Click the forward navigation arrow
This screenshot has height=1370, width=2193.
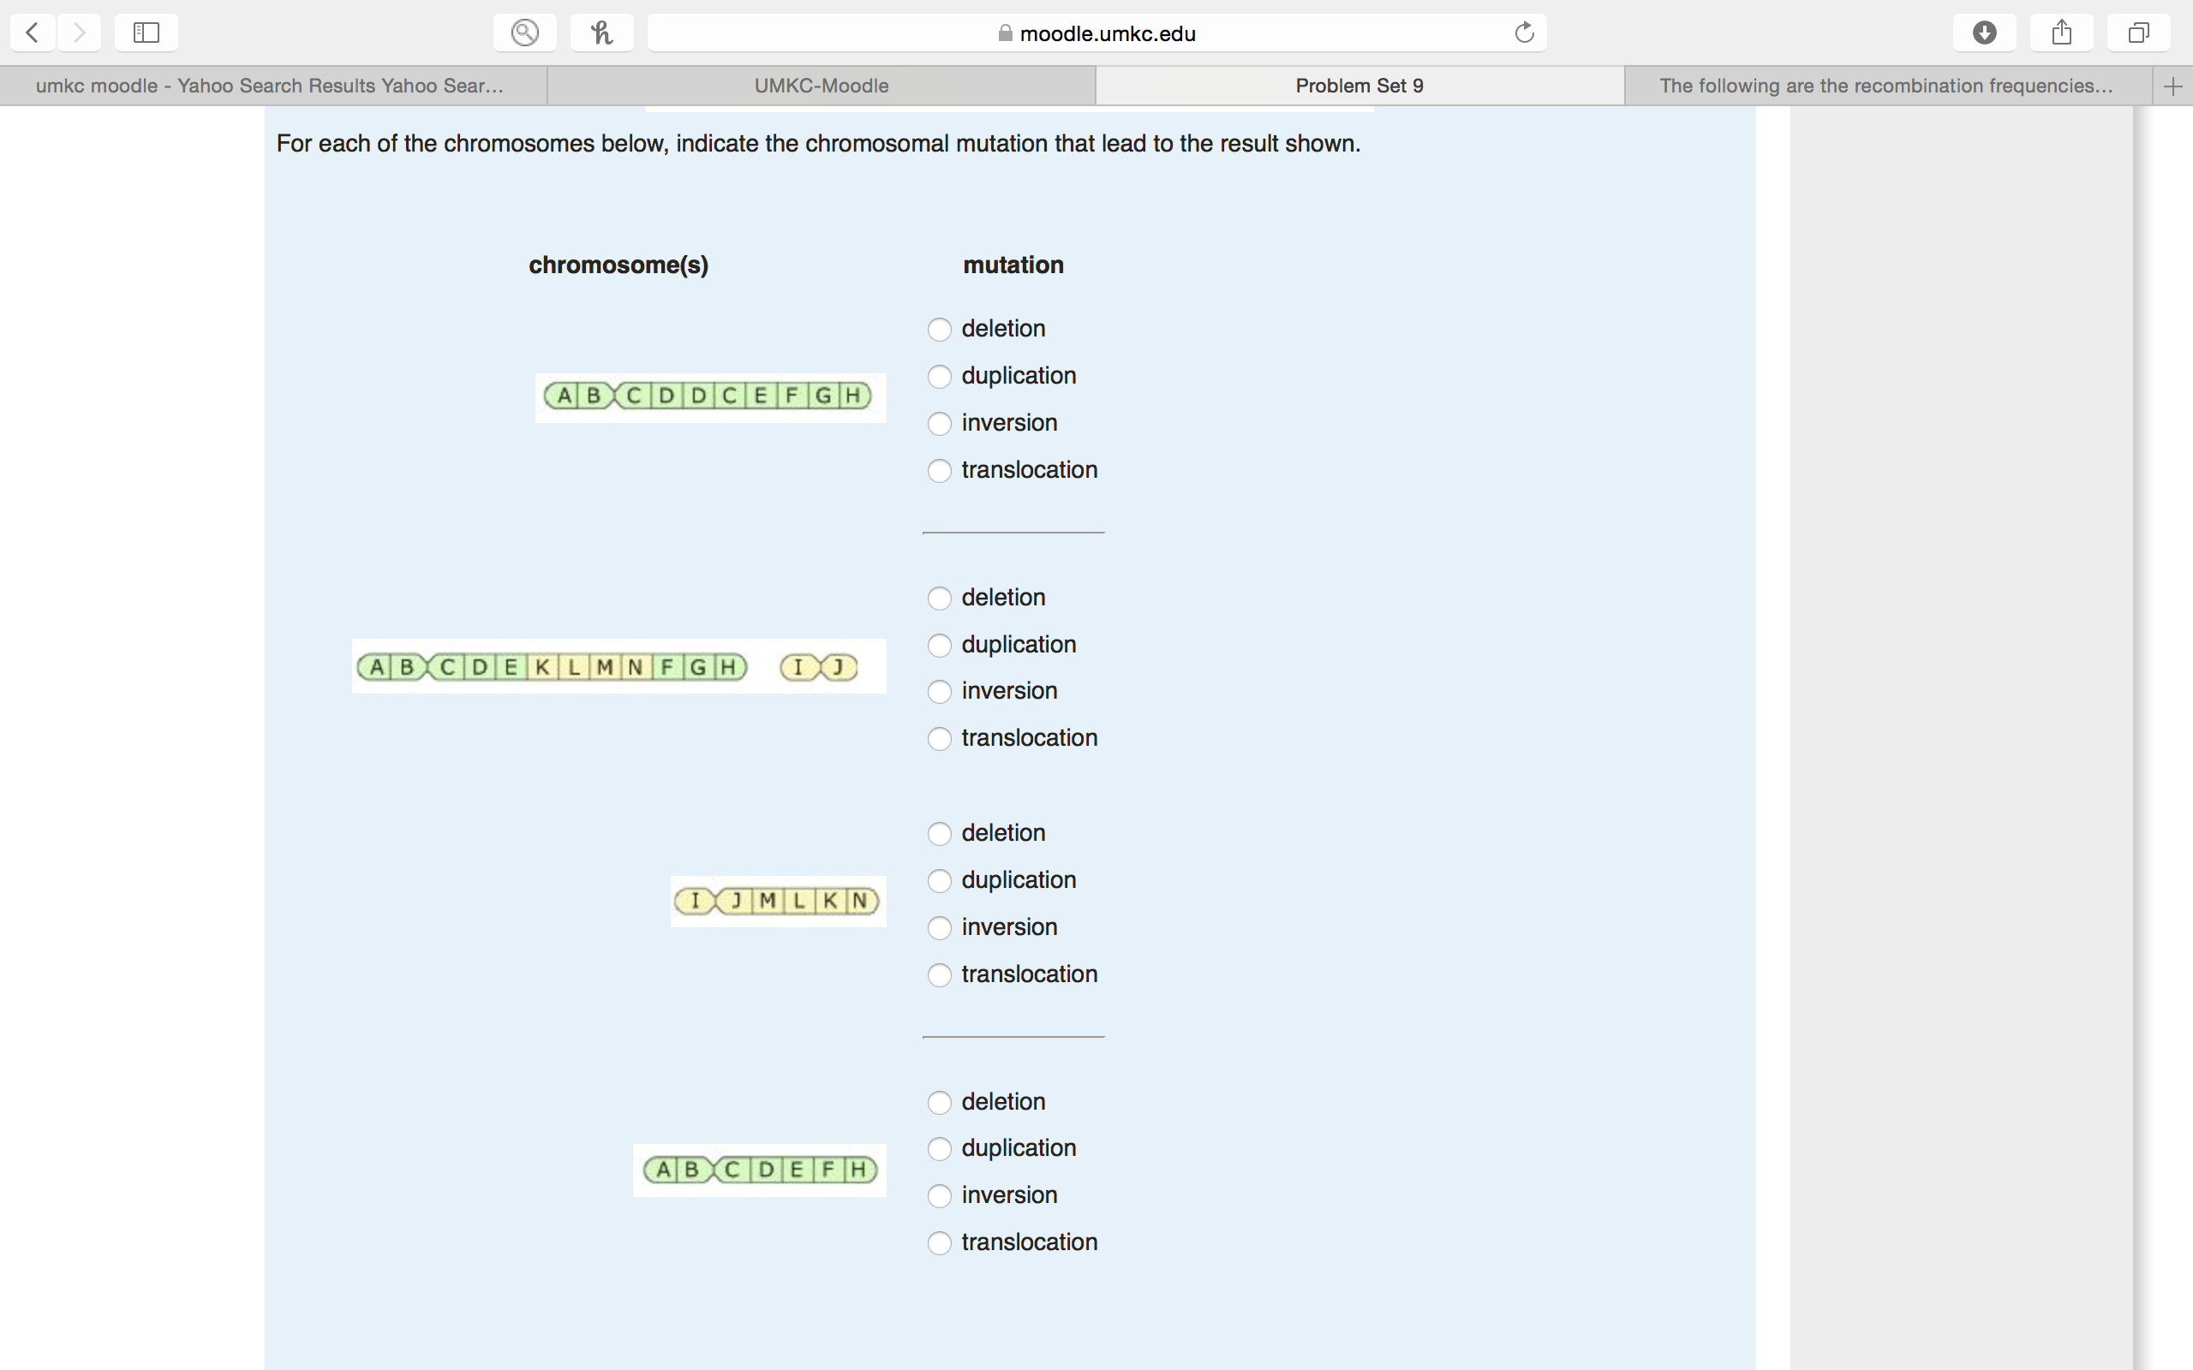click(x=80, y=33)
